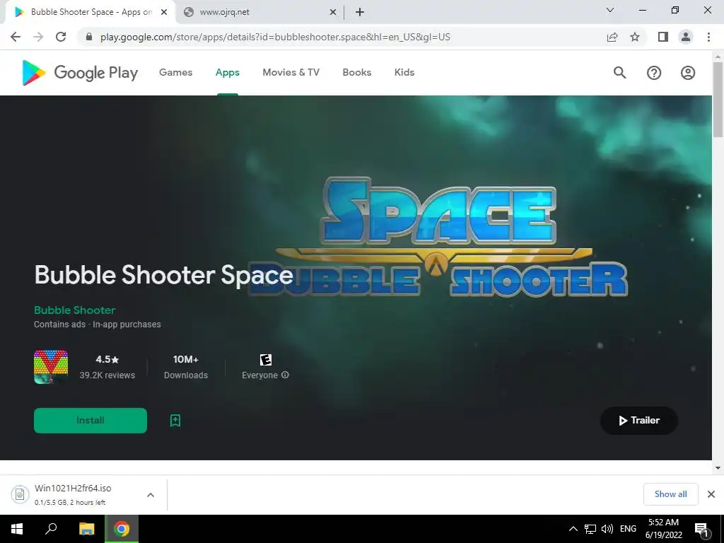Click the page vertical scrollbar thumb
The width and height of the screenshot is (724, 543).
(718, 99)
